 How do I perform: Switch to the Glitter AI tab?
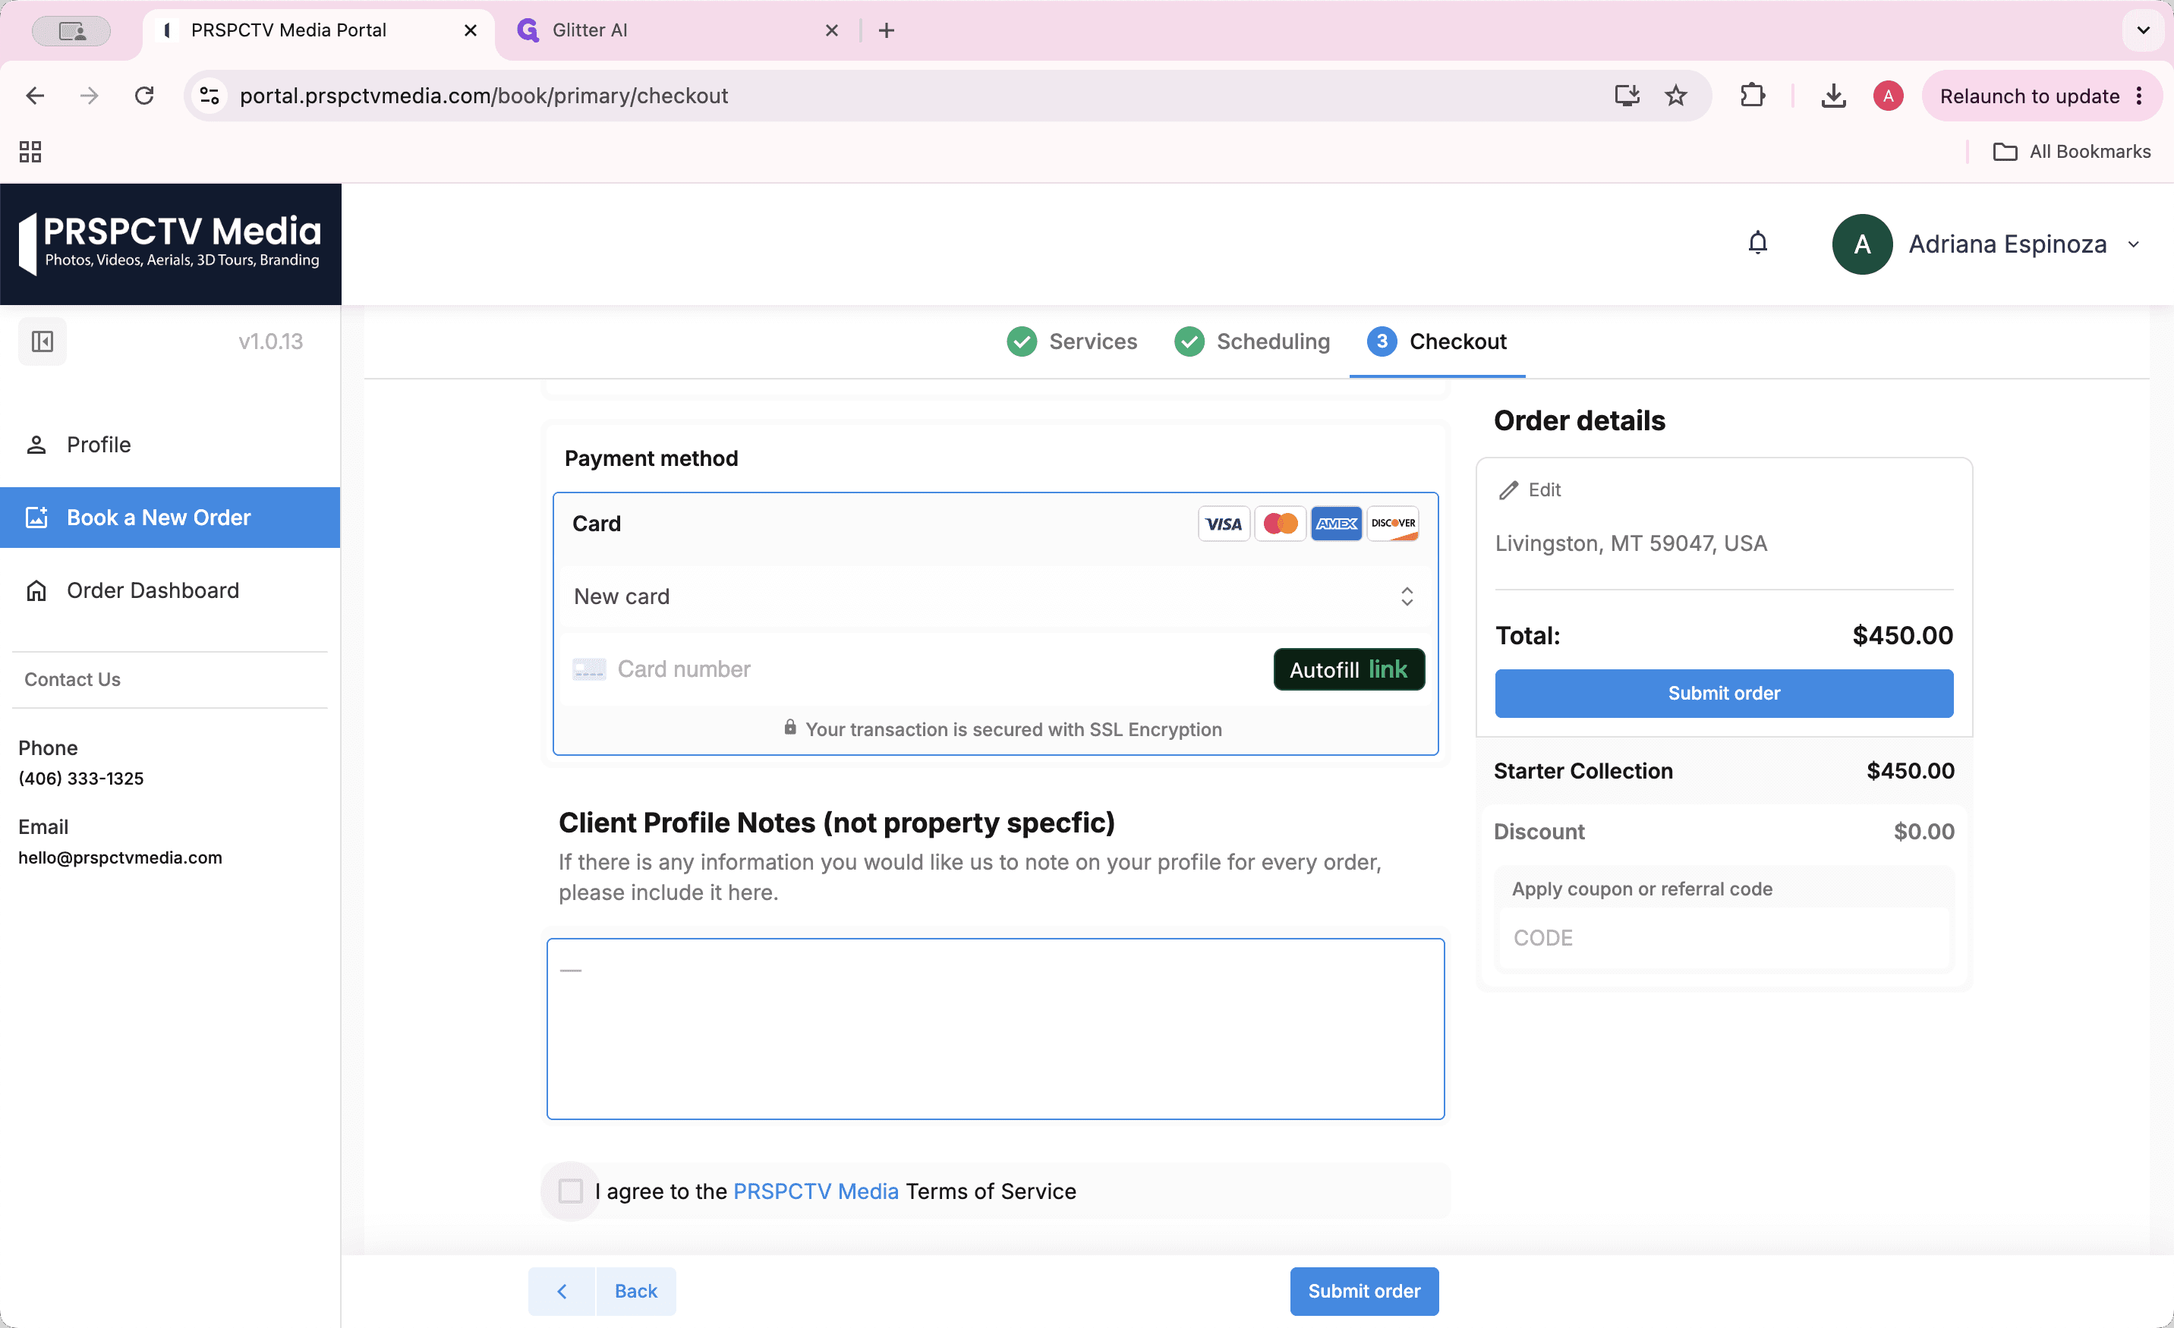(678, 30)
